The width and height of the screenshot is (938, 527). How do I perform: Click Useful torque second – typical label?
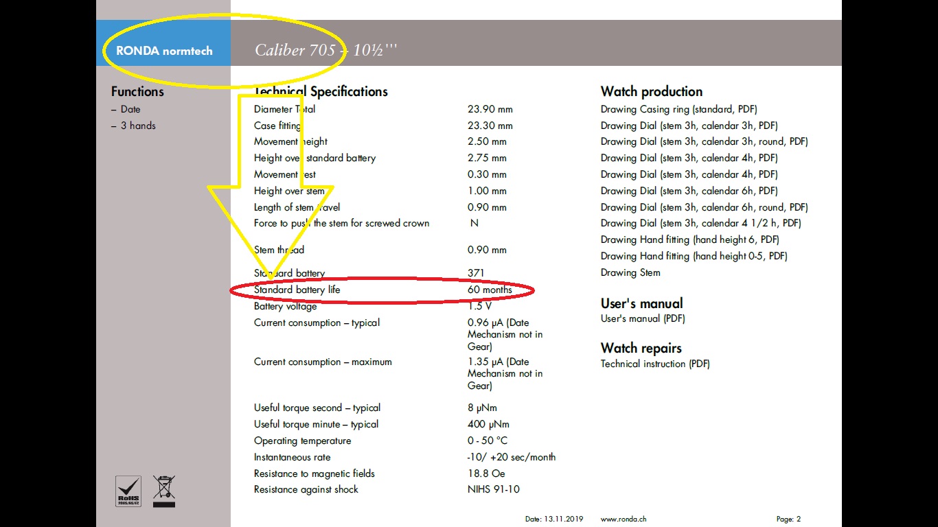click(317, 408)
